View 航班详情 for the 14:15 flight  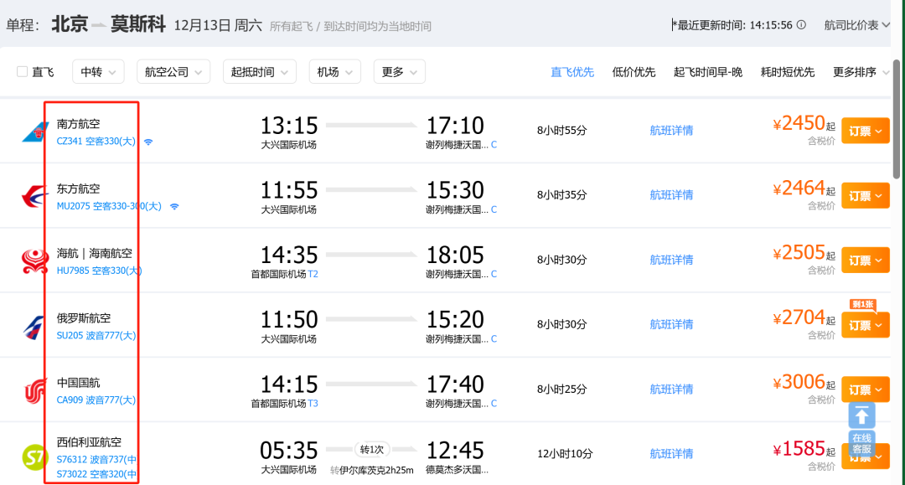(671, 390)
